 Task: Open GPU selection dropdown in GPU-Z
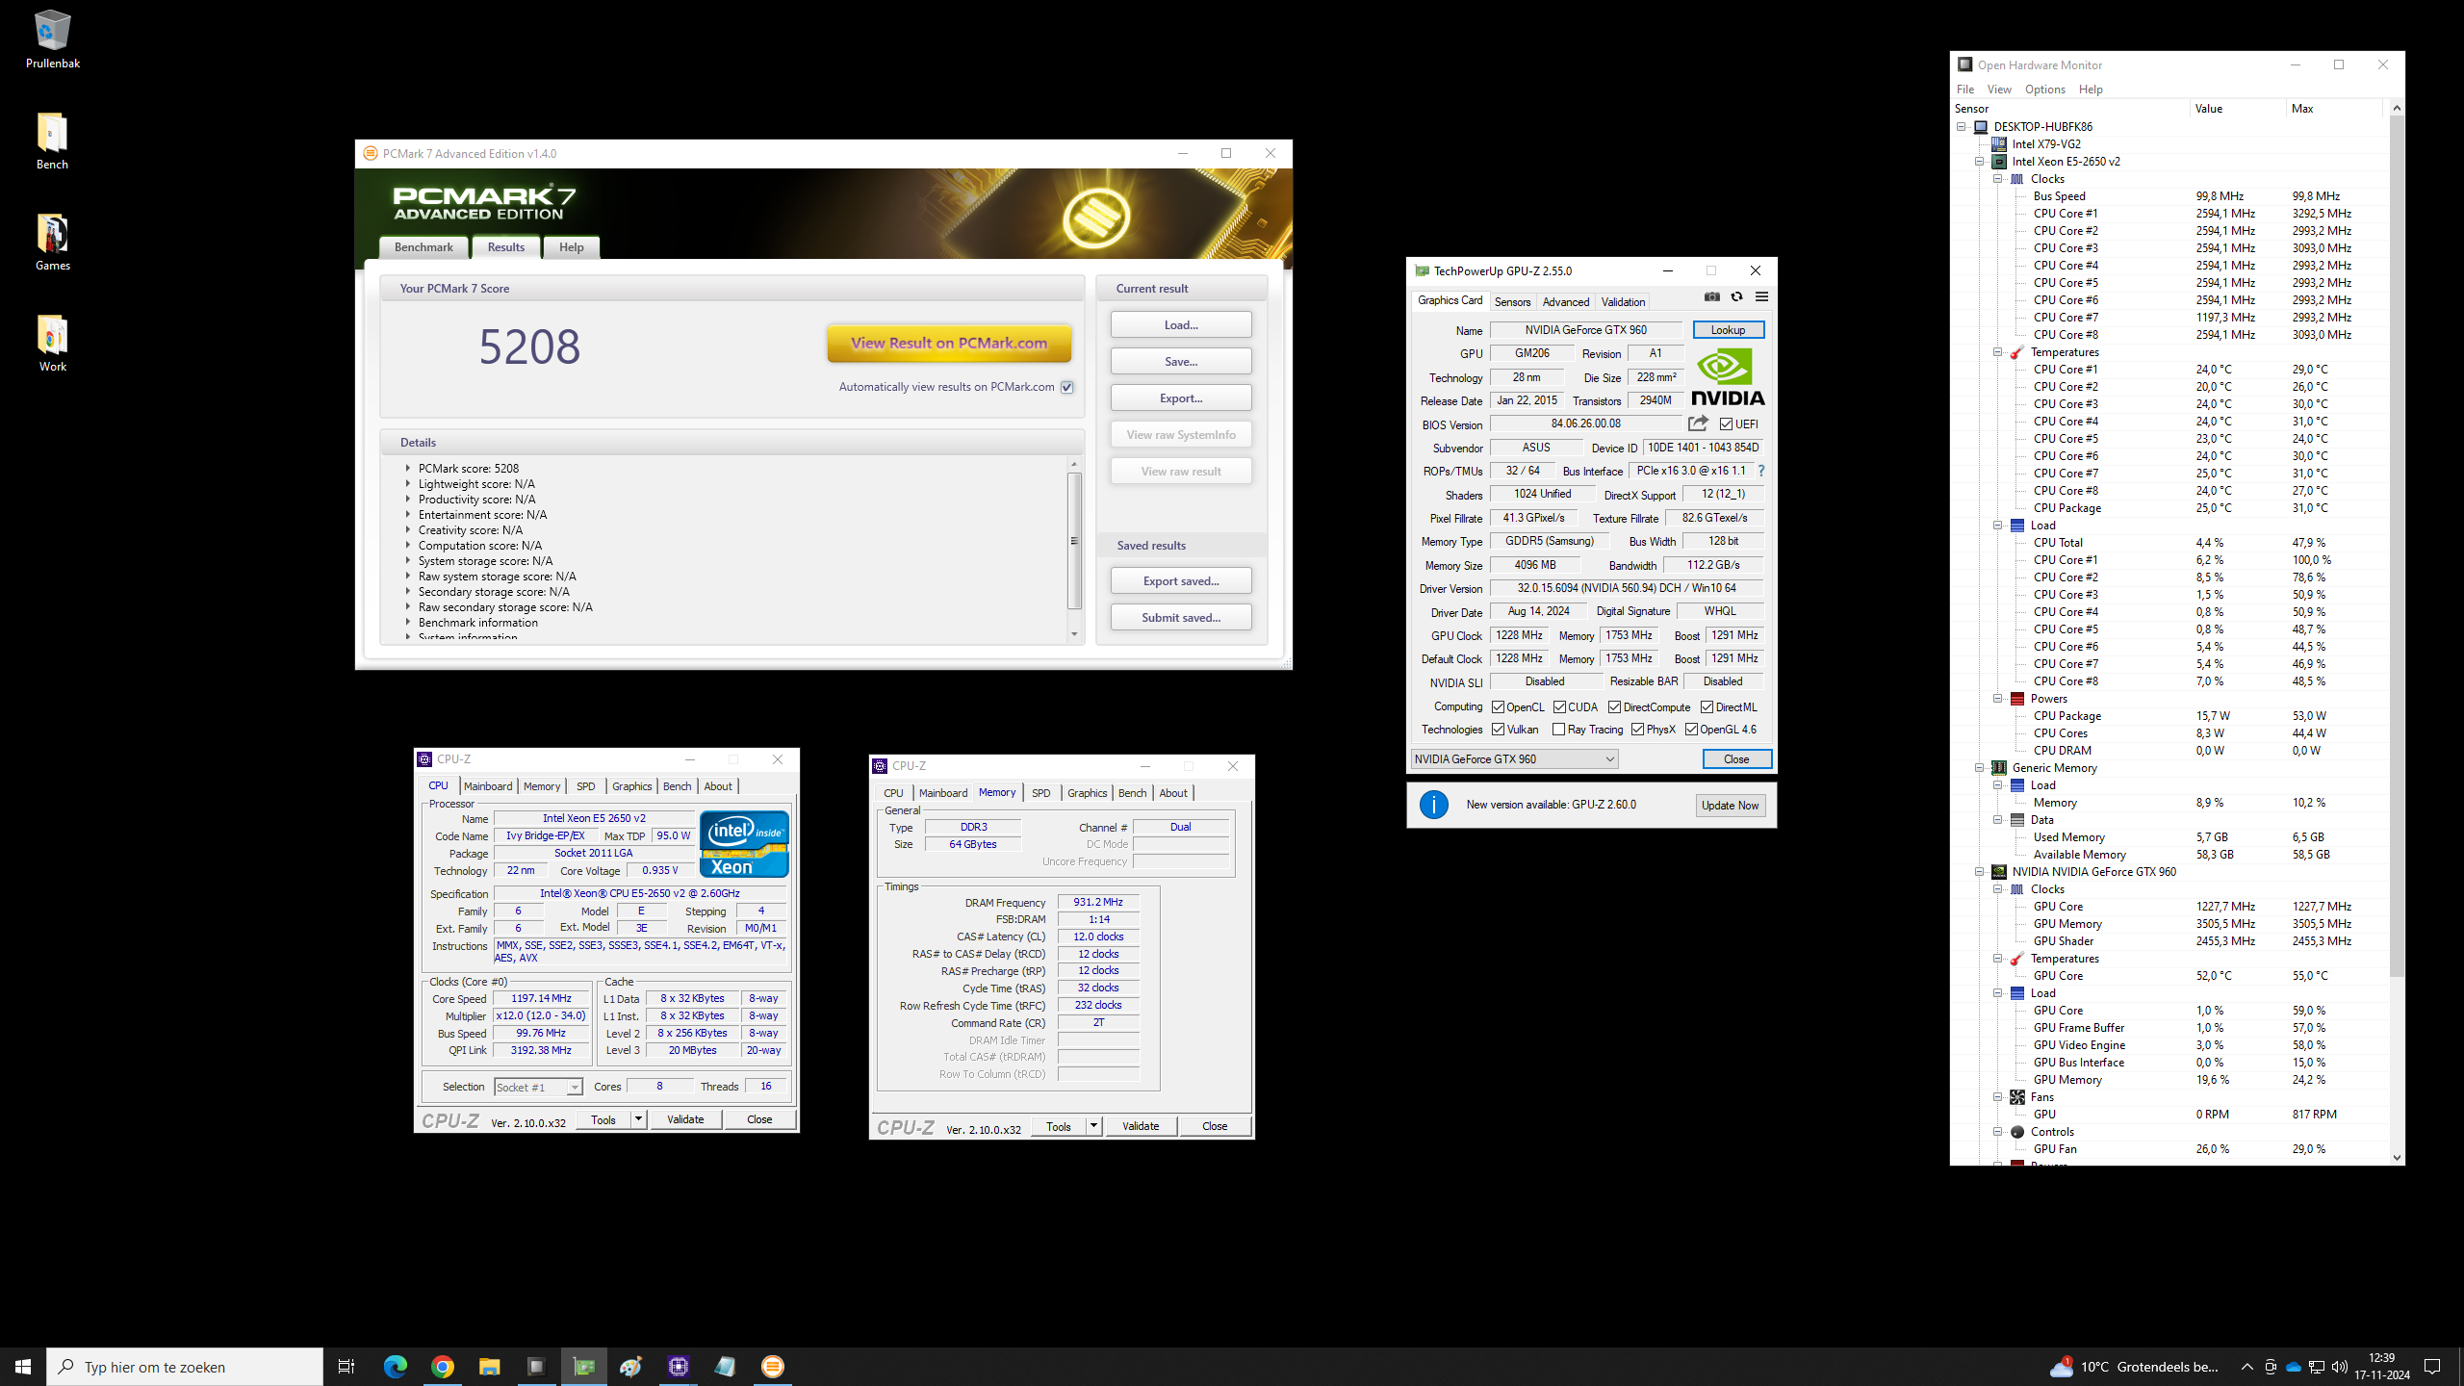point(1514,759)
